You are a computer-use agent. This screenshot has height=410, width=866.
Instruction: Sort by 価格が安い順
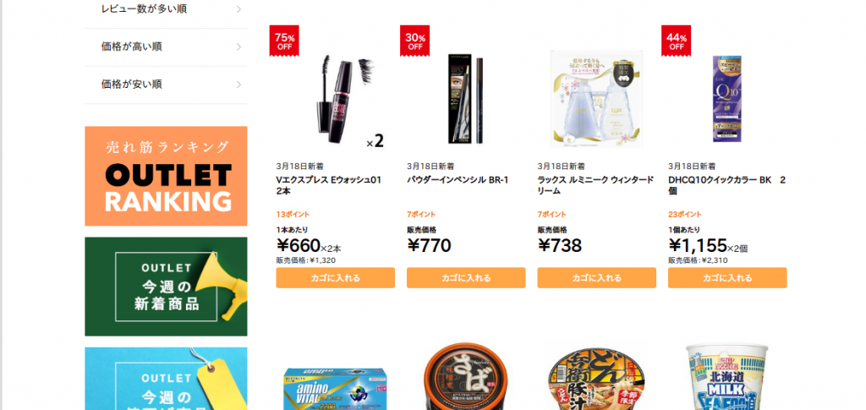point(167,85)
